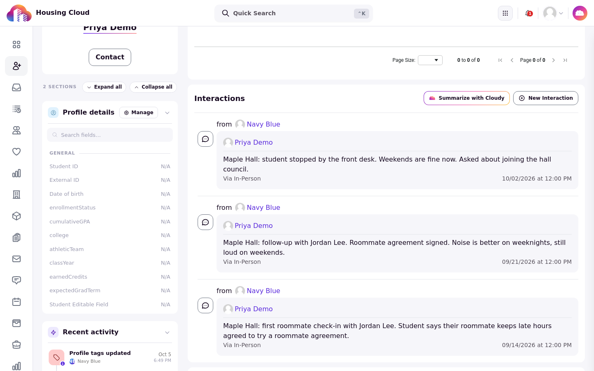This screenshot has height=371, width=594.
Task: Click the Contact button
Action: click(110, 57)
